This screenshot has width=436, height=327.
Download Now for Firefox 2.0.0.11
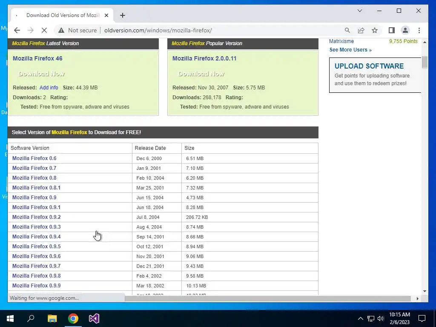201,74
